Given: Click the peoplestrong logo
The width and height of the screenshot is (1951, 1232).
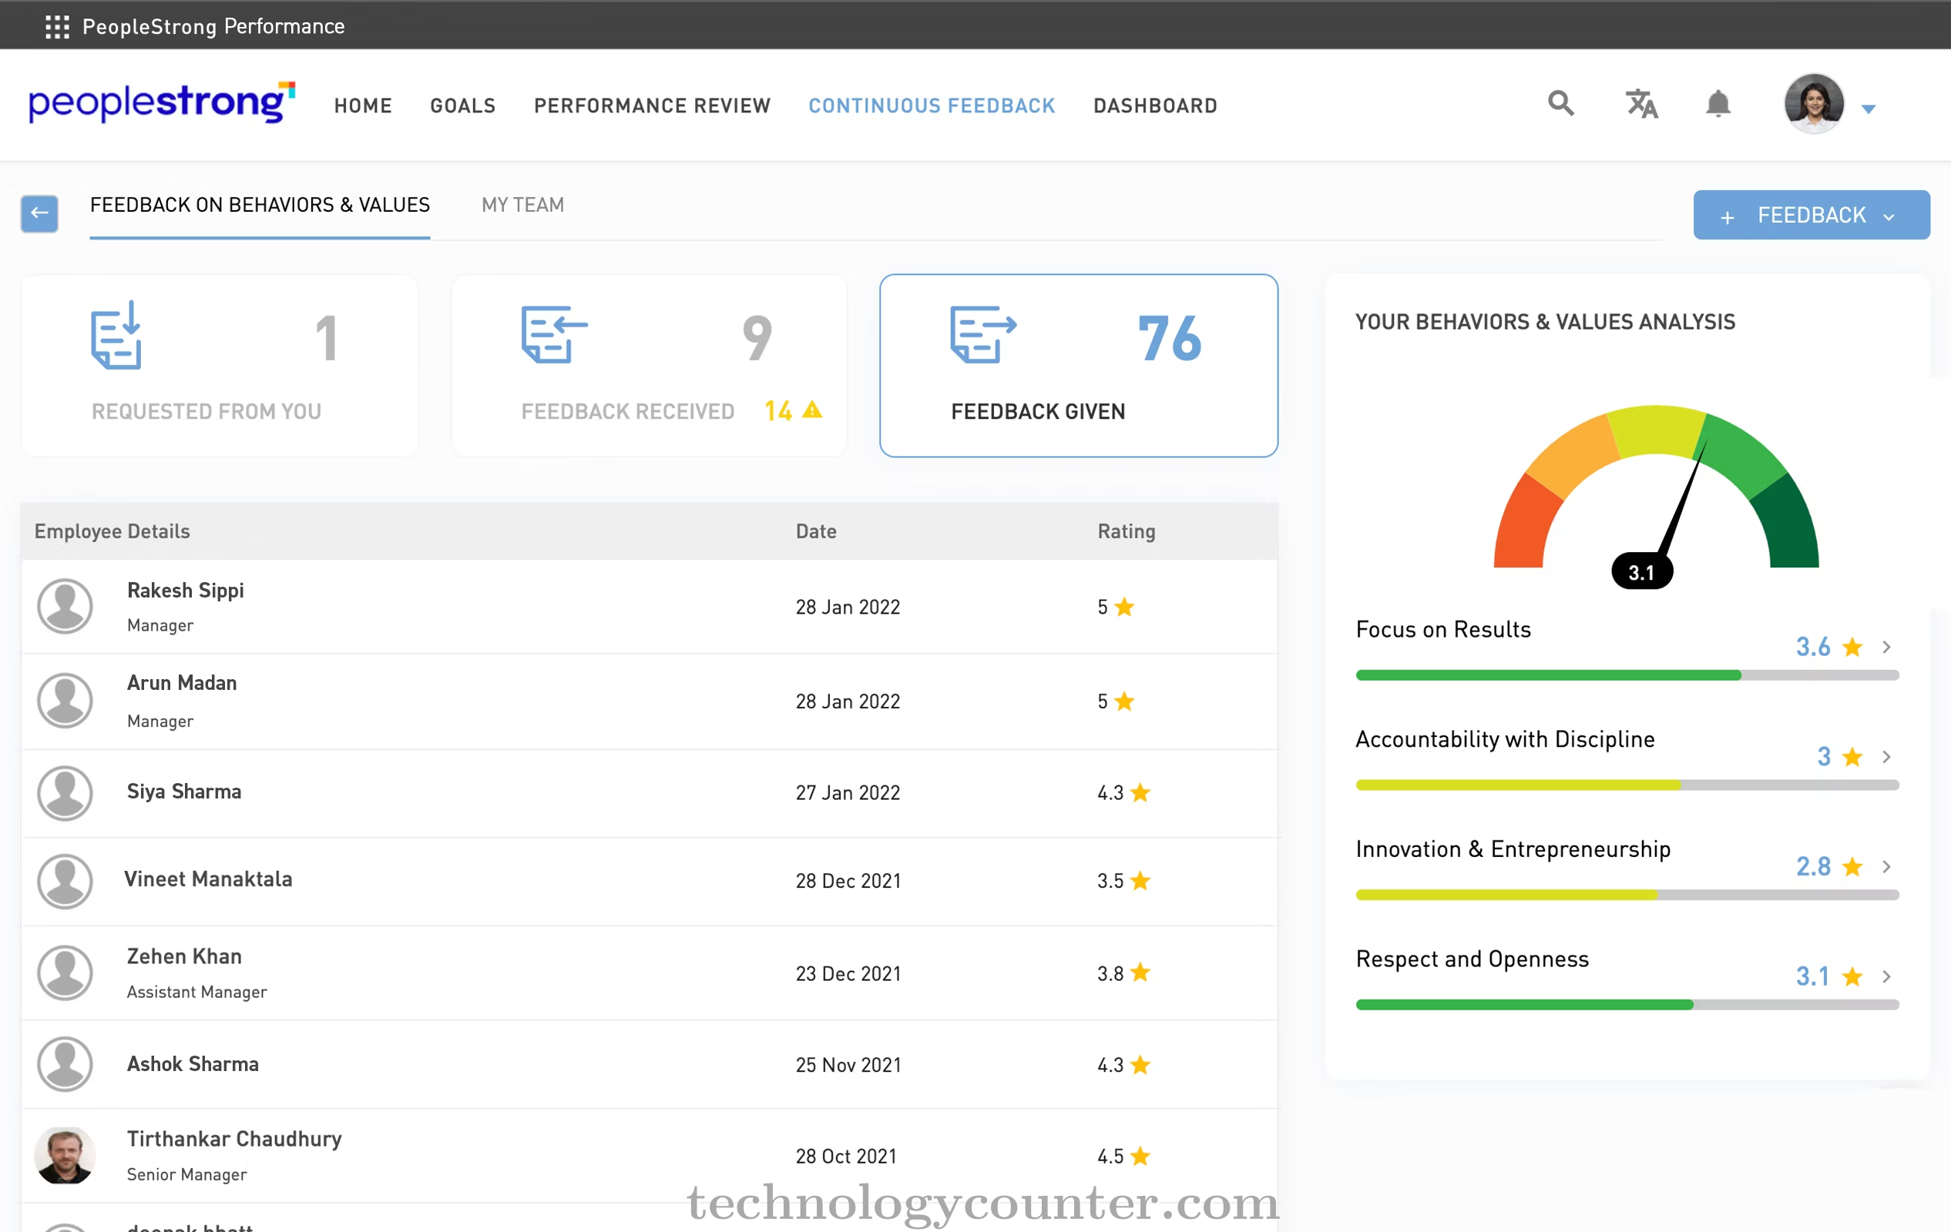Looking at the screenshot, I should point(162,103).
